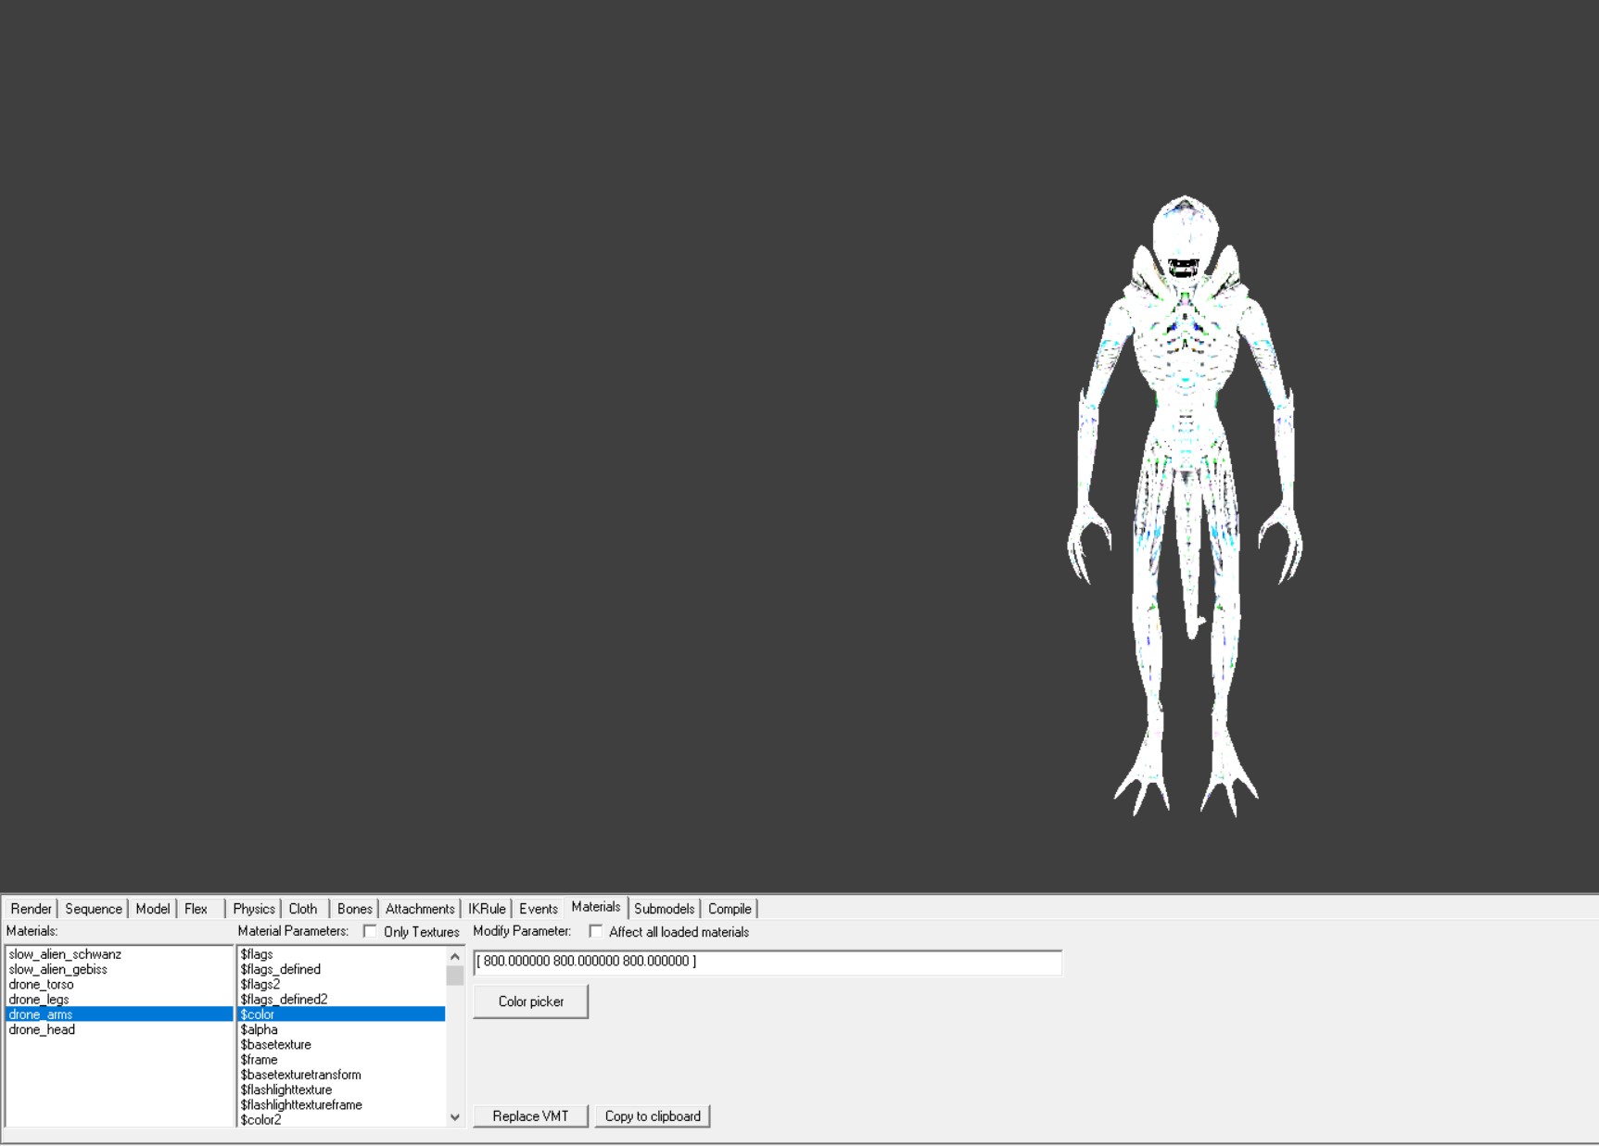Screen dimensions: 1599x1146
Task: Switch to the Render tab
Action: [x=31, y=909]
